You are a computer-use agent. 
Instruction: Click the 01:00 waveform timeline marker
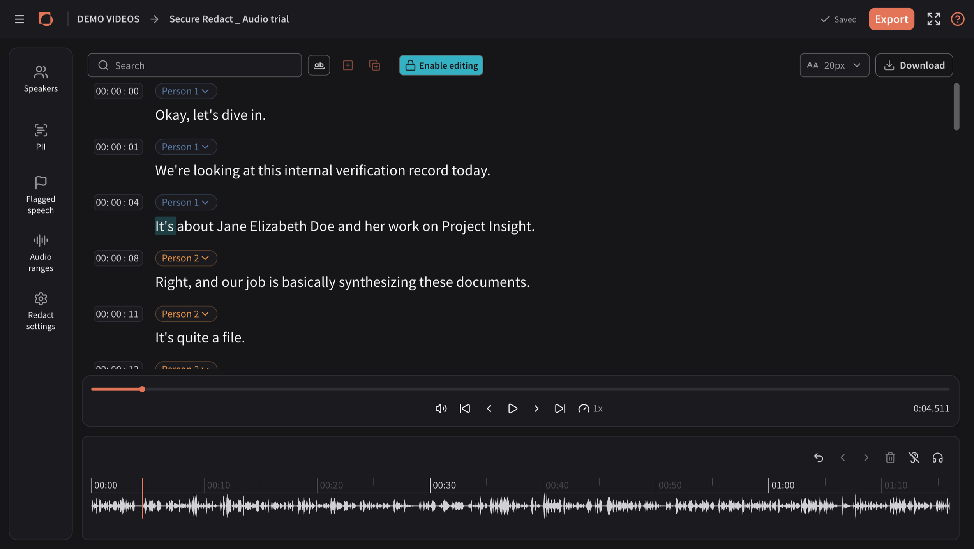[x=783, y=485]
